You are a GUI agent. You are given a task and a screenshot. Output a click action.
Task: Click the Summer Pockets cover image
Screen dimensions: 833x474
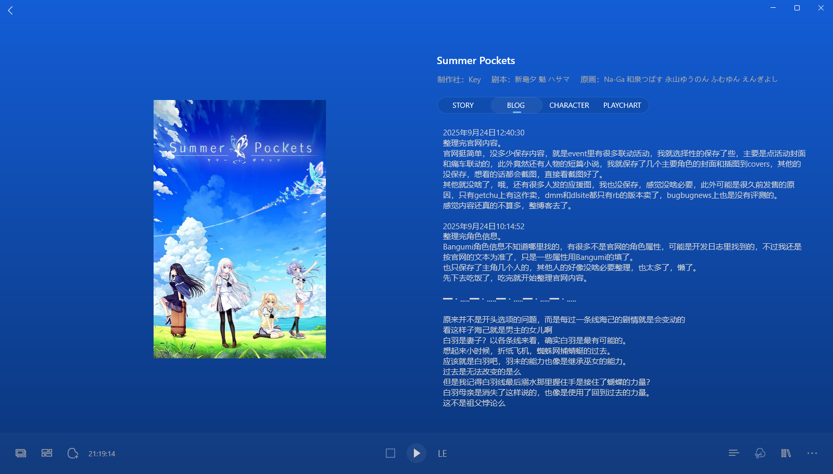239,229
